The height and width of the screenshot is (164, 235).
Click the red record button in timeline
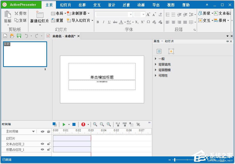[x=83, y=124]
